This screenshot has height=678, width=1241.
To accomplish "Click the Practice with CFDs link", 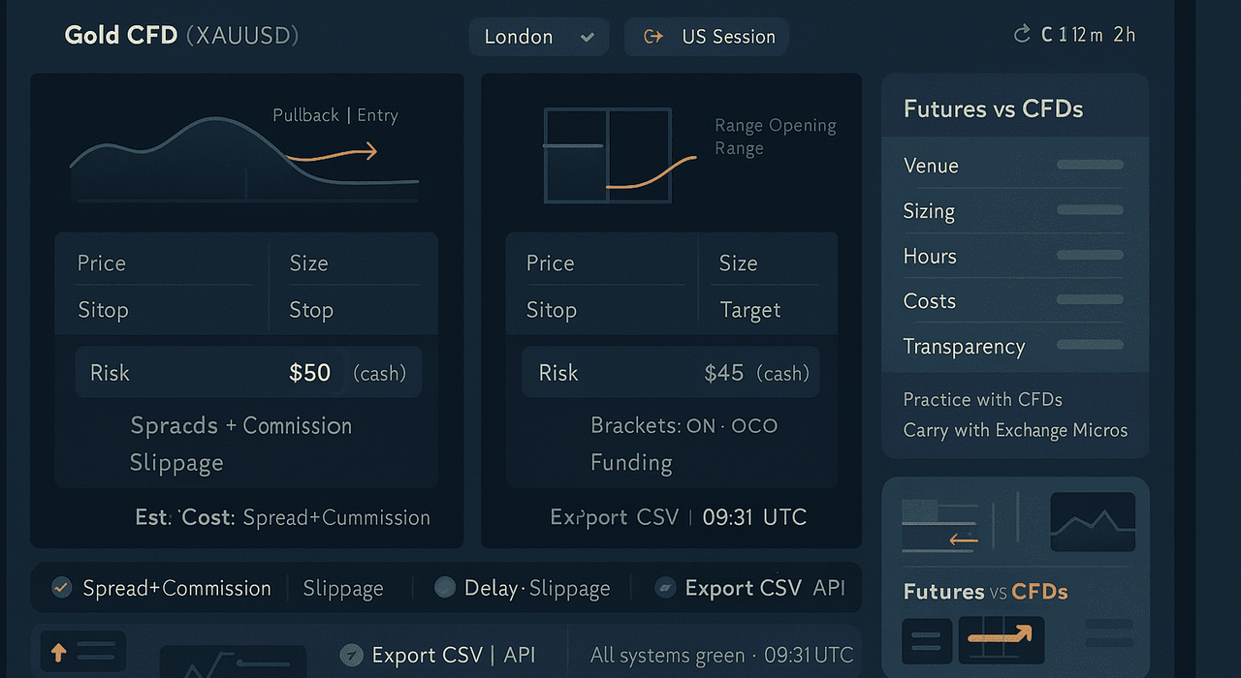I will coord(983,399).
